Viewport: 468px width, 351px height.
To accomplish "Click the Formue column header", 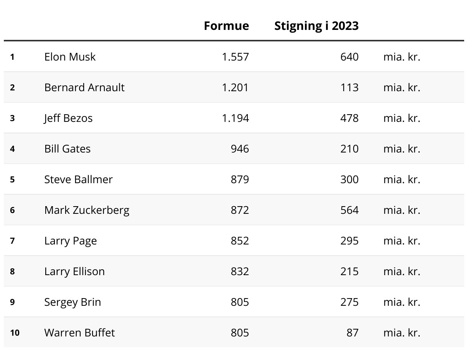I will (226, 26).
